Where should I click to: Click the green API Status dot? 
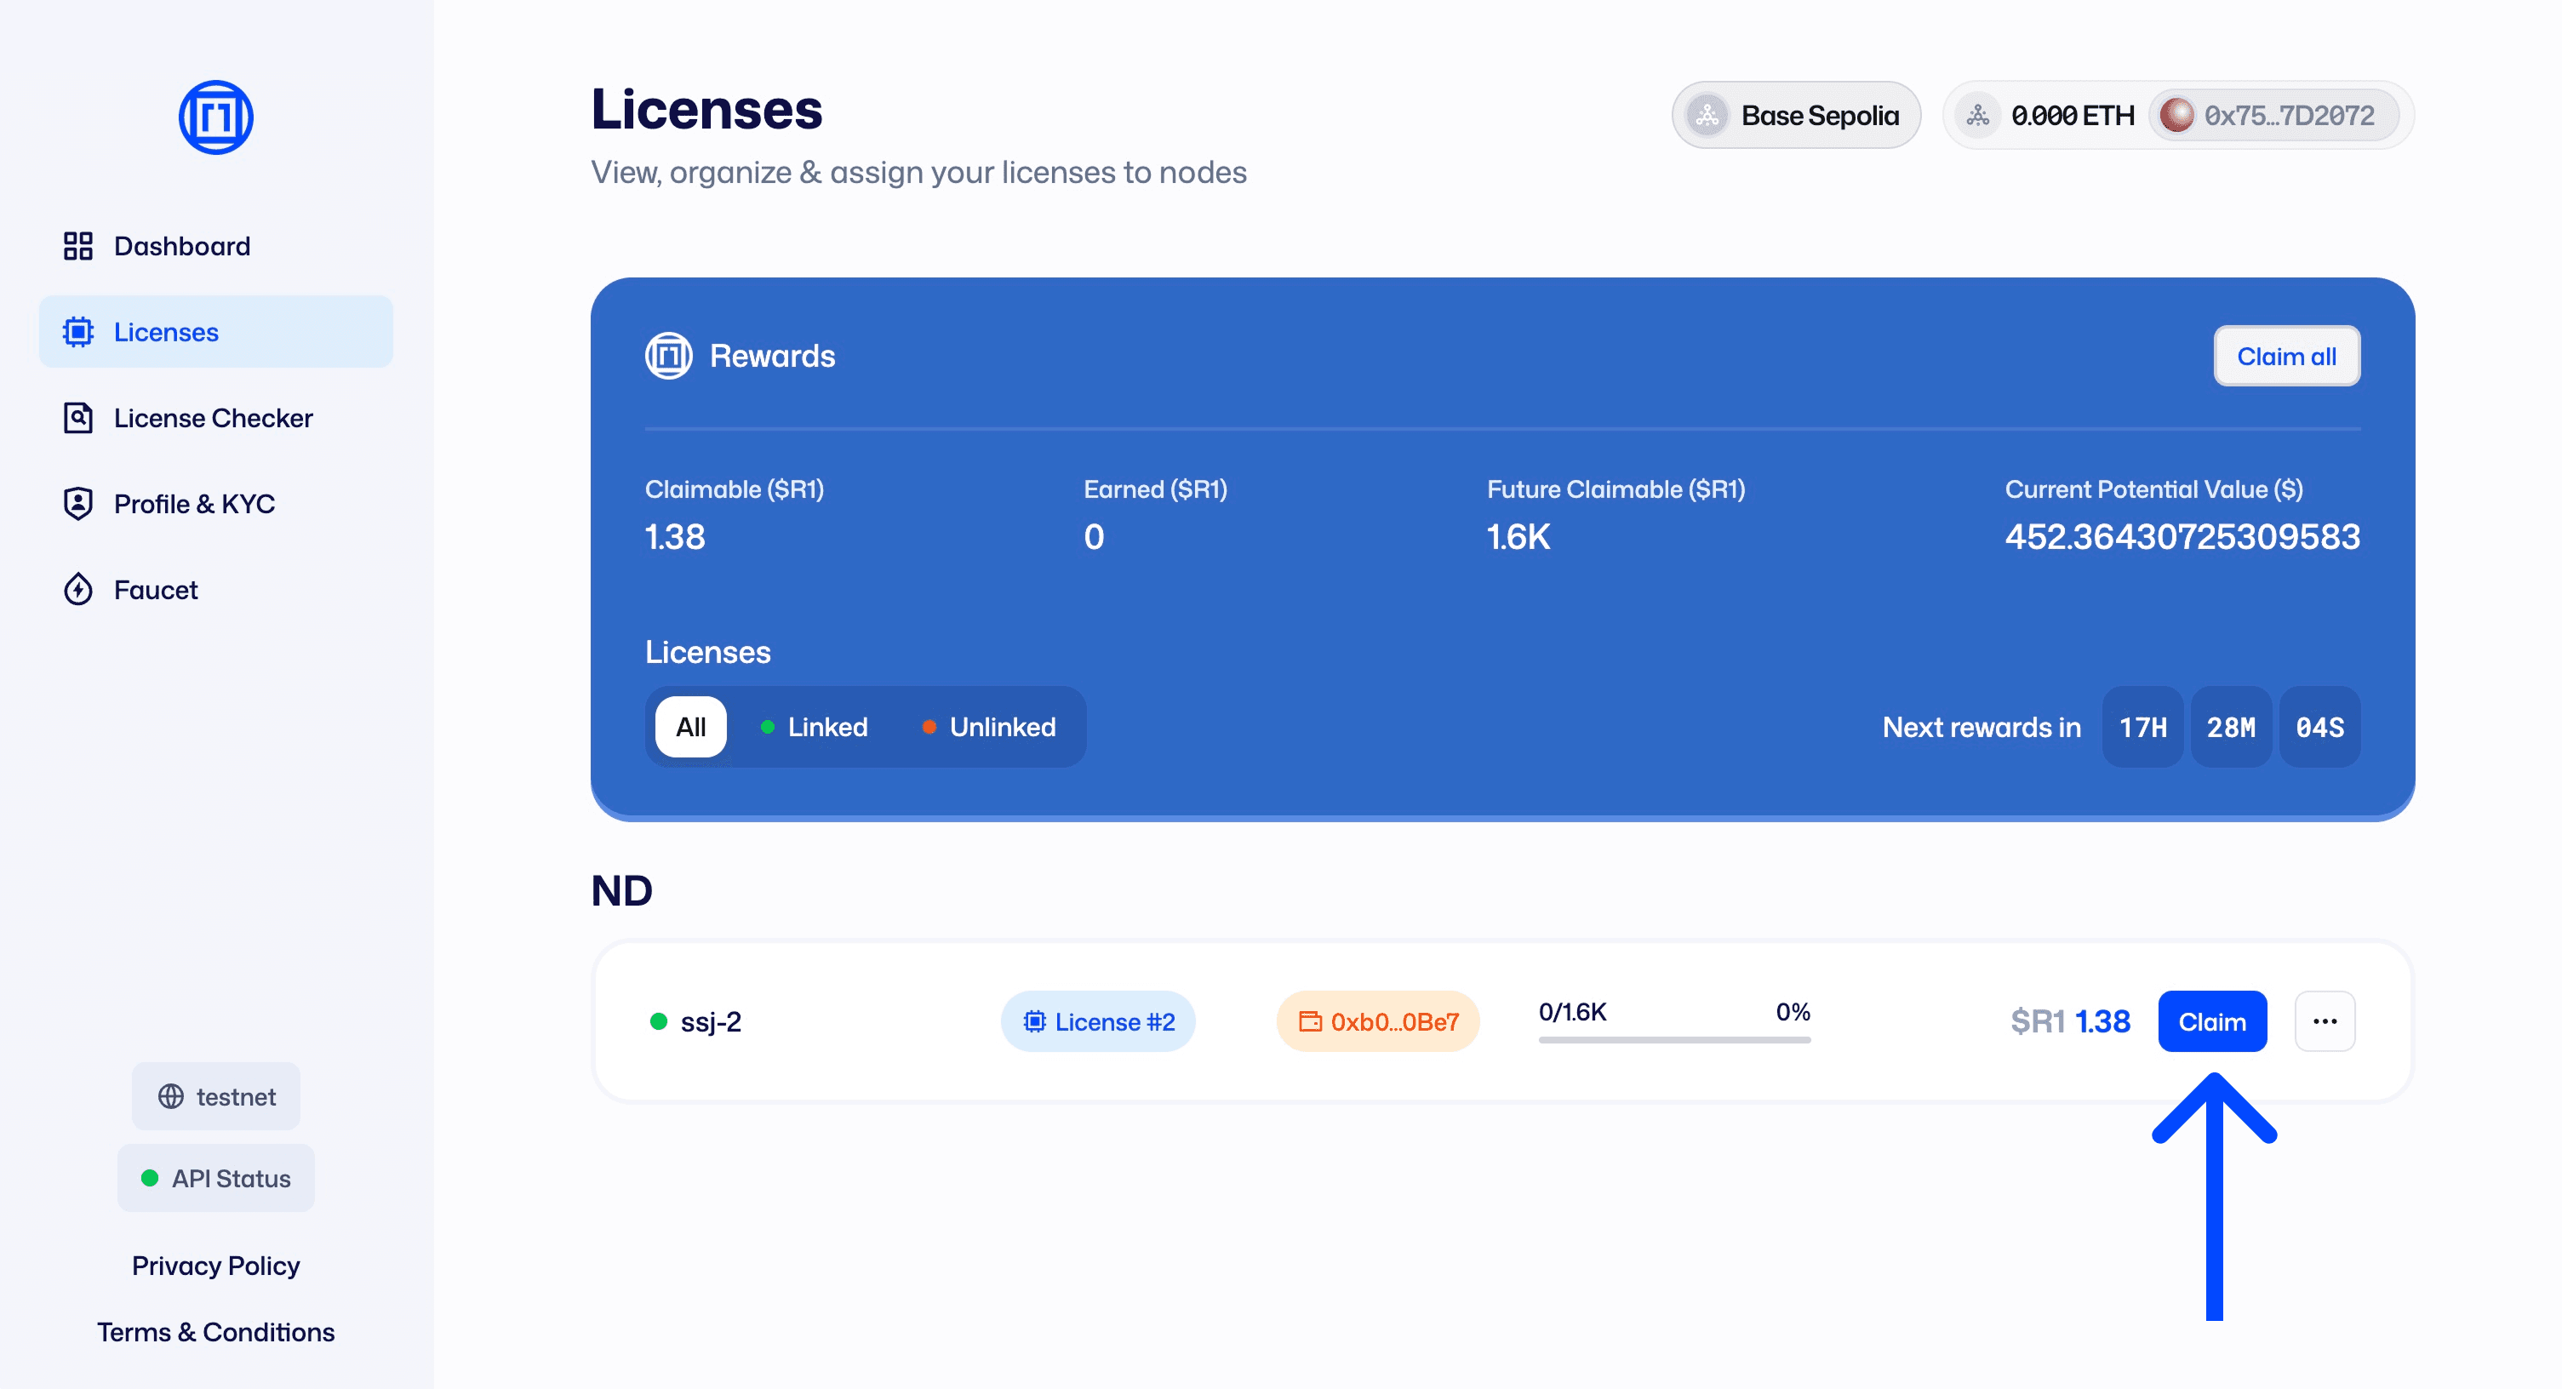click(150, 1178)
